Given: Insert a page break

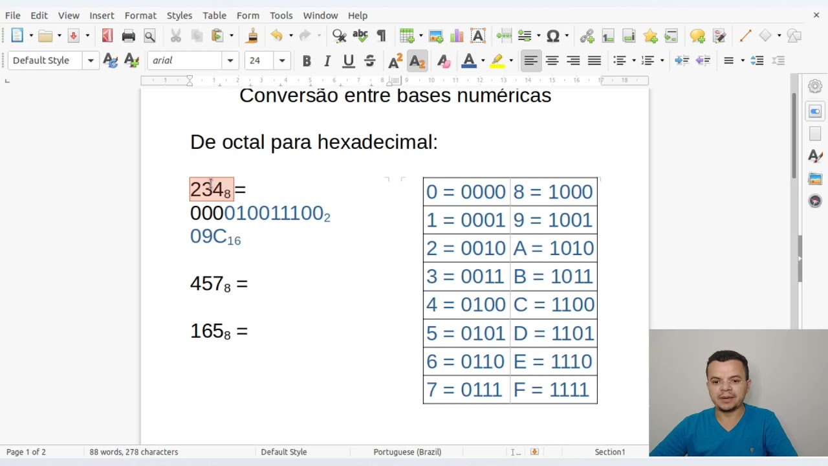Looking at the screenshot, I should (x=504, y=36).
